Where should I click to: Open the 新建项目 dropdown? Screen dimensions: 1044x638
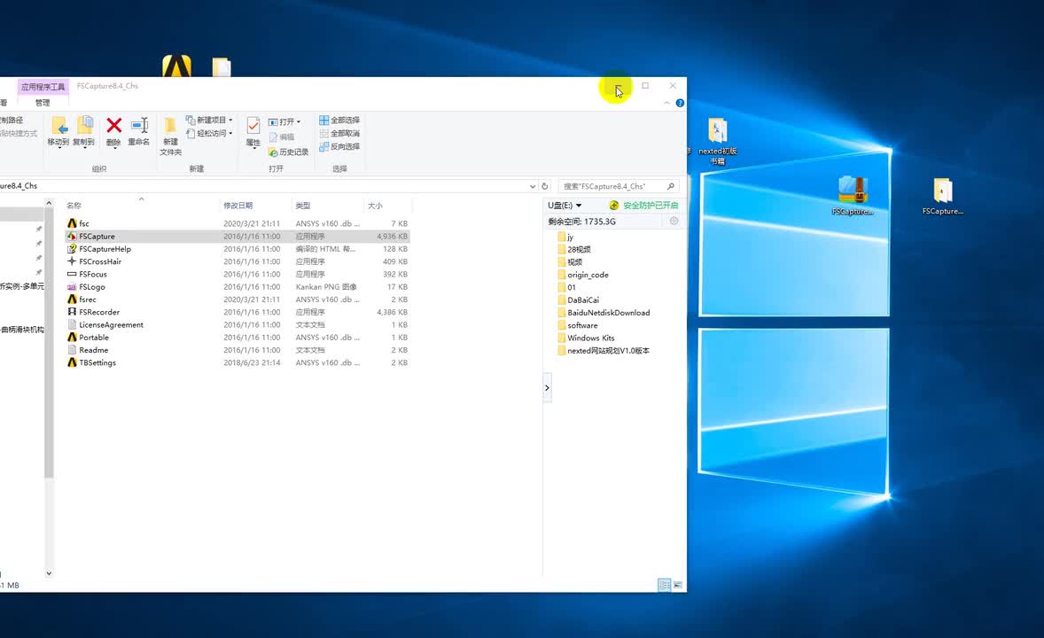[210, 120]
